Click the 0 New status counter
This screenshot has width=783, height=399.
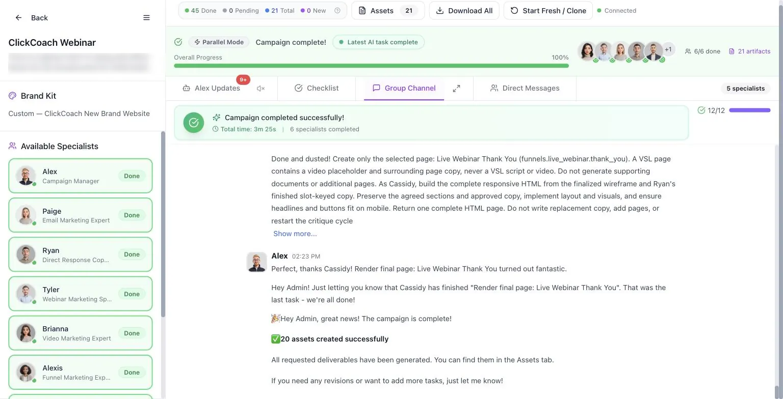(x=313, y=11)
